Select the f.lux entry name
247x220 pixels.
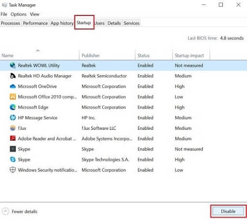pyautogui.click(x=22, y=128)
